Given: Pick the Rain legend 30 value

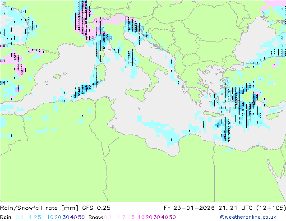Looking at the screenshot, I should 66,217.
